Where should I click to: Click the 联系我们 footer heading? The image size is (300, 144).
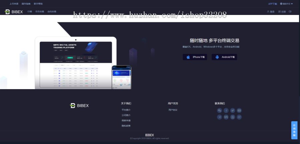(x=220, y=103)
